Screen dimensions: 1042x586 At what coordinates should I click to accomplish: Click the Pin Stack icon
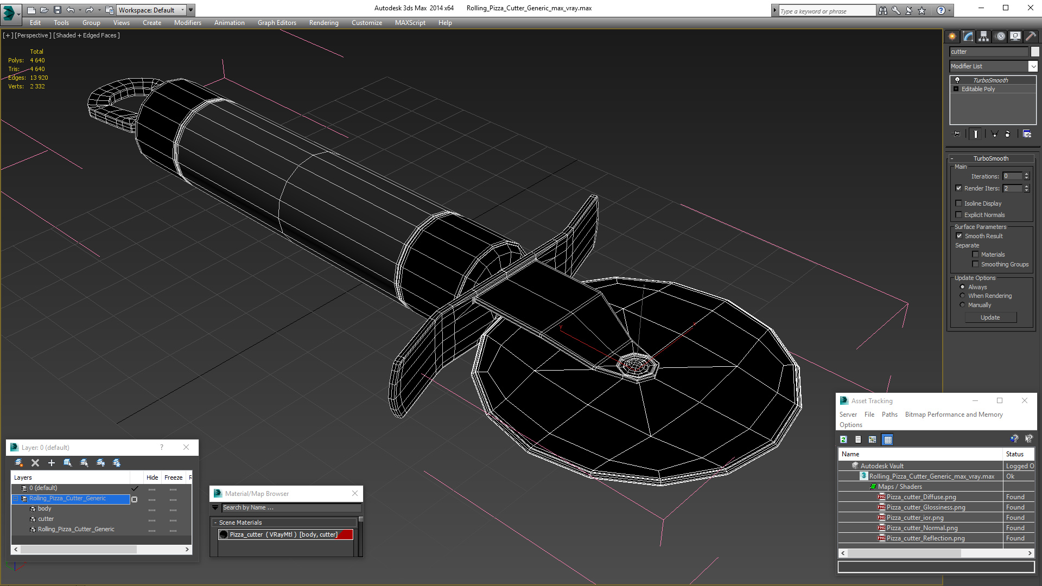[957, 134]
